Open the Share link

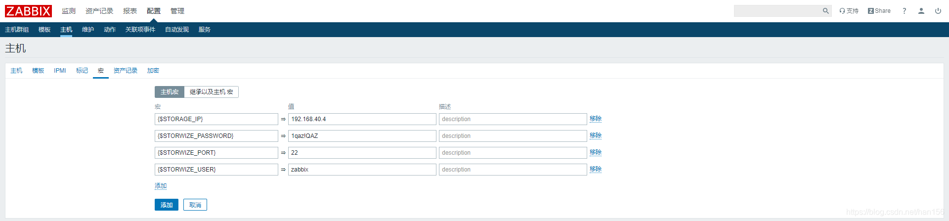[x=879, y=11]
